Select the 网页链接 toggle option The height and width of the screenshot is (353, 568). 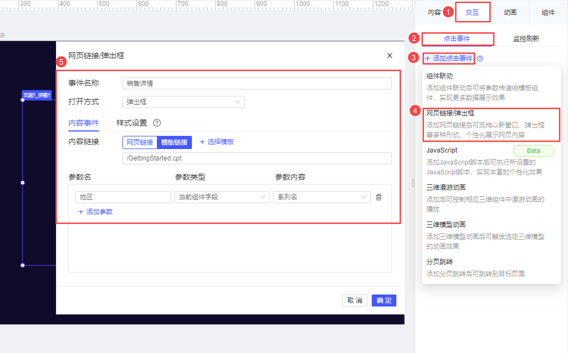[x=140, y=142]
